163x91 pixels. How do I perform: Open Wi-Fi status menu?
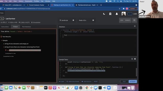(x=114, y=1)
